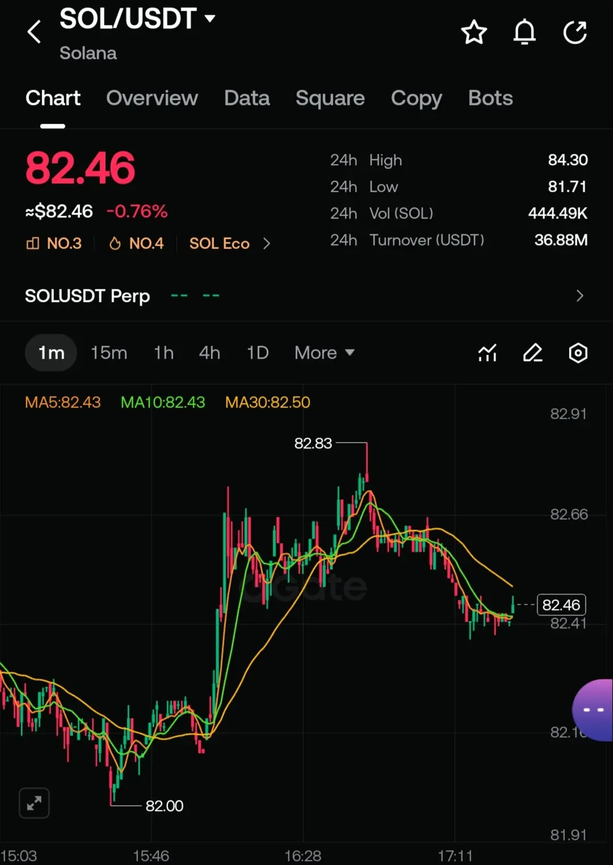Tap the 16:28 time axis label
The height and width of the screenshot is (865, 613).
303,856
